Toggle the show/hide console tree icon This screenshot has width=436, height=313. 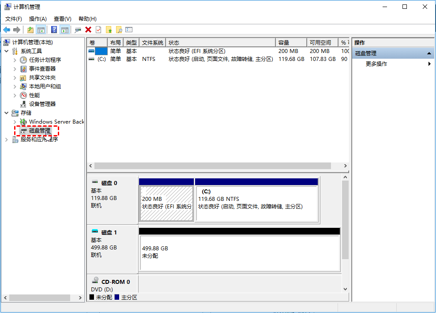click(41, 30)
